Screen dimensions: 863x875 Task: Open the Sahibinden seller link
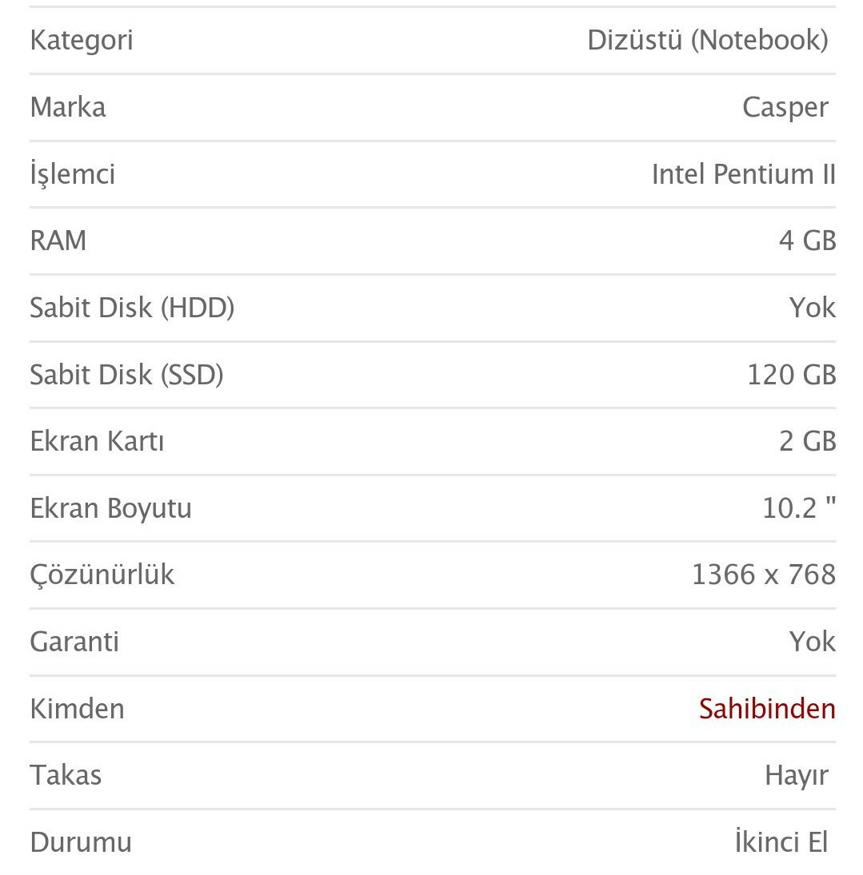(767, 709)
